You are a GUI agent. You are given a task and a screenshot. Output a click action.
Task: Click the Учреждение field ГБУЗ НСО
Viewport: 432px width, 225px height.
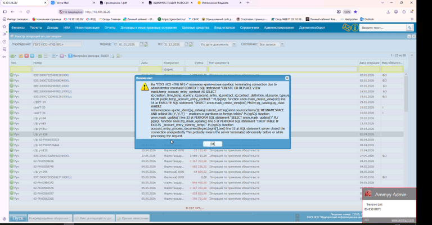[57, 44]
